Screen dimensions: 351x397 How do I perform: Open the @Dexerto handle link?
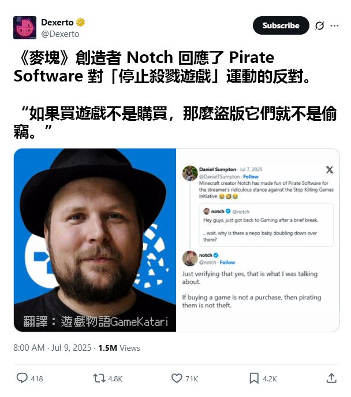coord(60,34)
